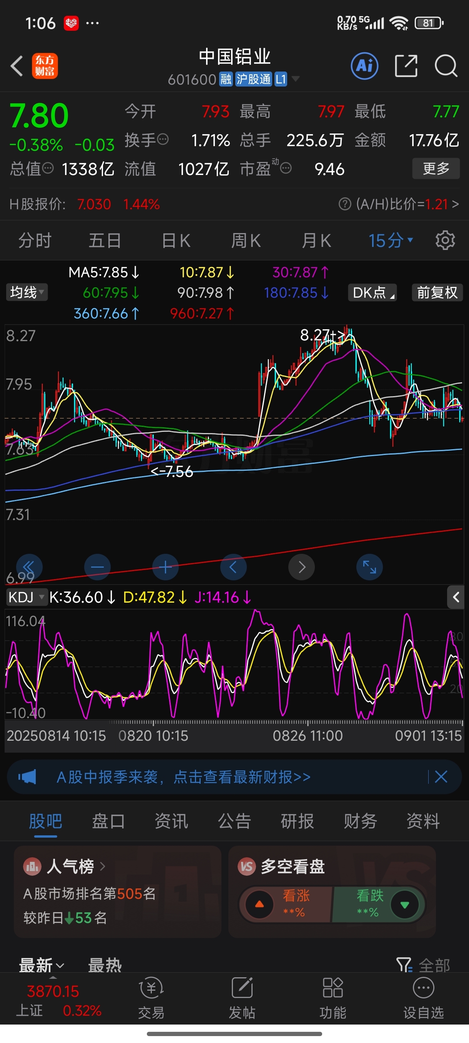Tap the 更多 button
The width and height of the screenshot is (469, 1043).
tap(436, 168)
